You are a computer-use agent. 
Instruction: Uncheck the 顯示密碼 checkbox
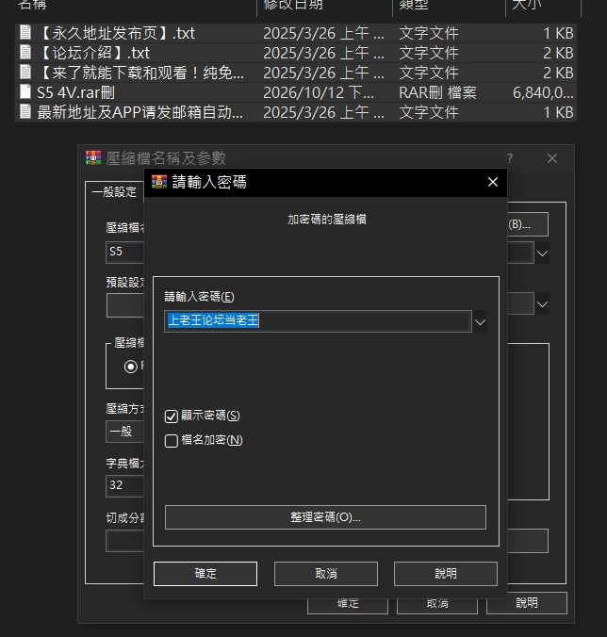click(171, 416)
